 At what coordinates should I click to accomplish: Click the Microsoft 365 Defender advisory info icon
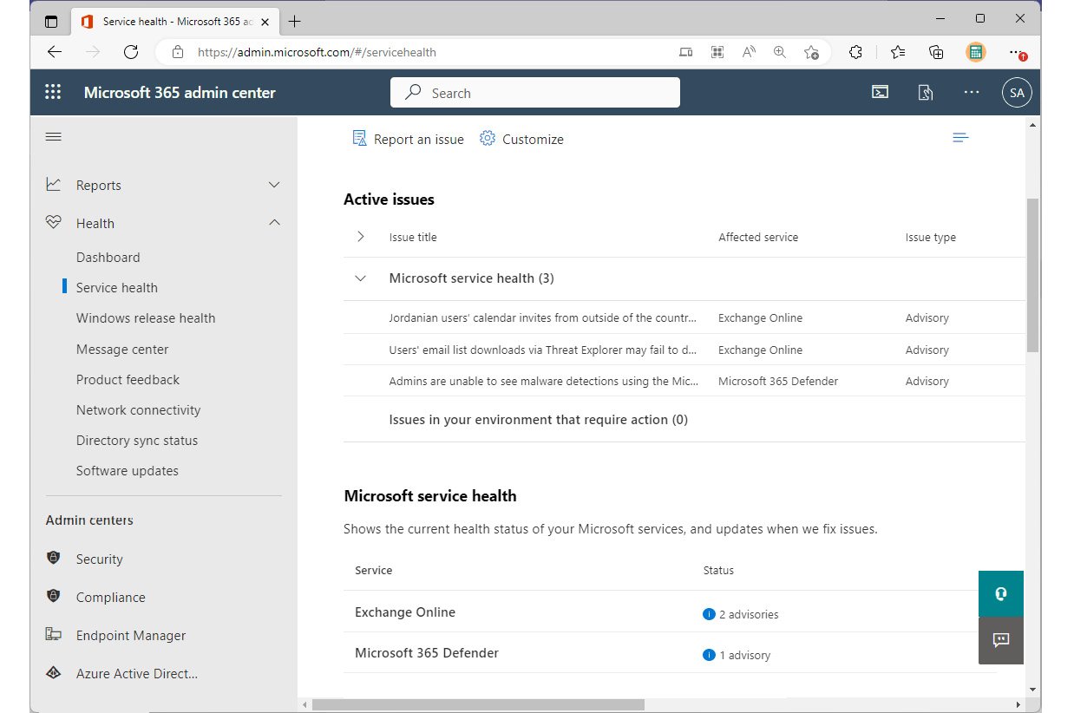pos(709,655)
